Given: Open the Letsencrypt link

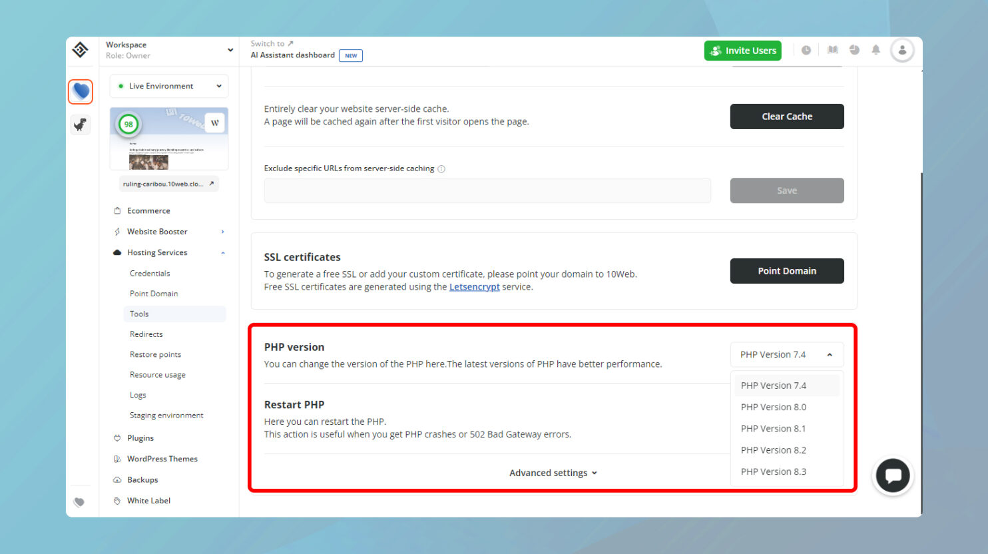Looking at the screenshot, I should [x=474, y=286].
